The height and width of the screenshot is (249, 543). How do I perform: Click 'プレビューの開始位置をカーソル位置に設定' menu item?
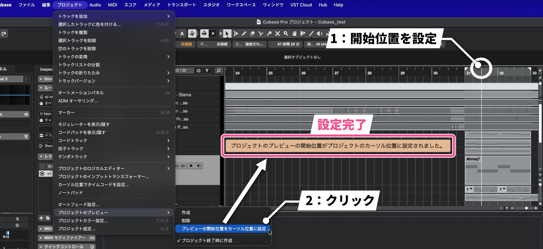pyautogui.click(x=224, y=229)
